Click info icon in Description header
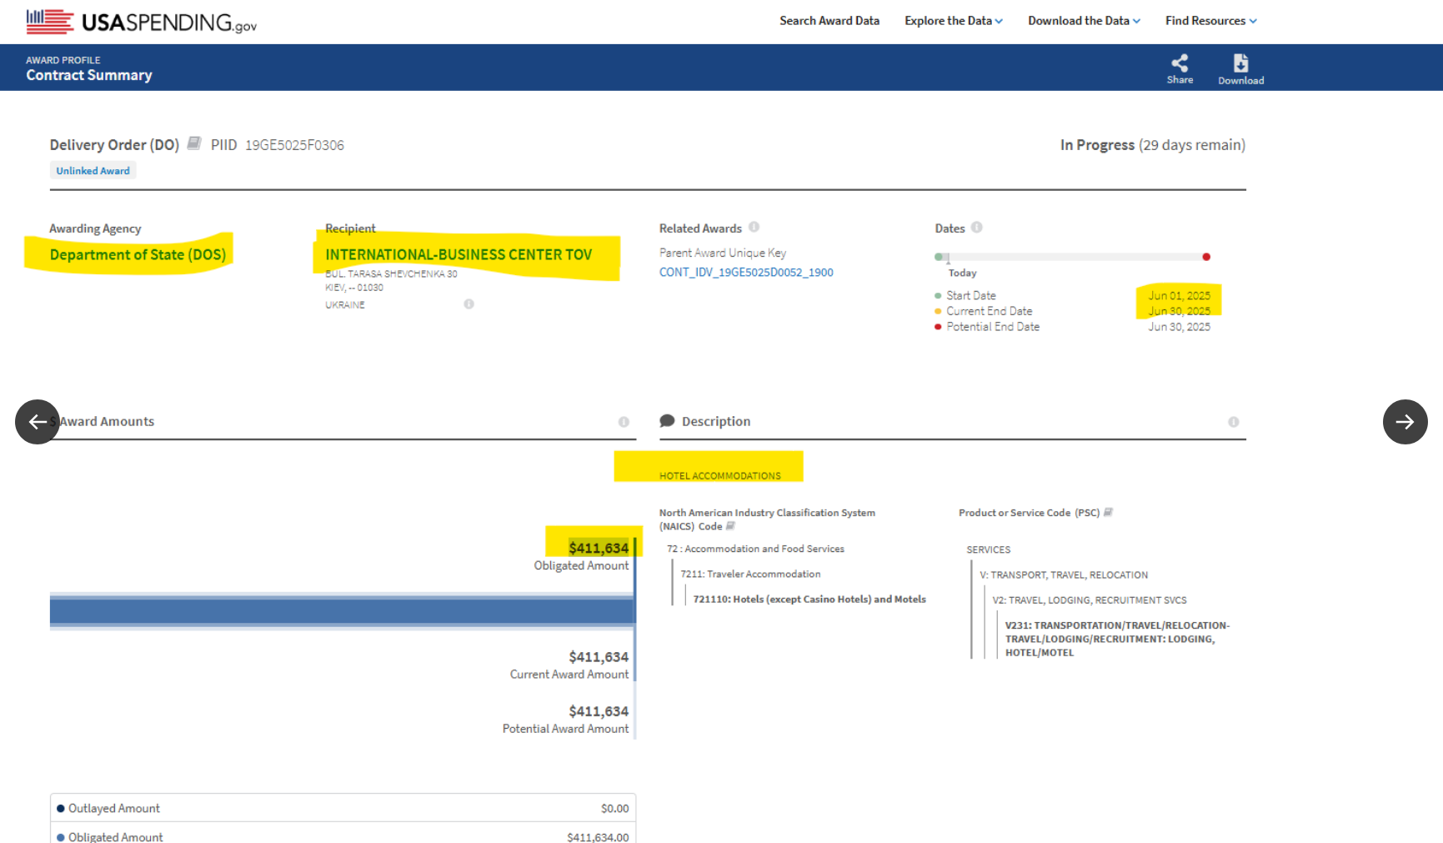This screenshot has width=1443, height=843. click(1234, 422)
